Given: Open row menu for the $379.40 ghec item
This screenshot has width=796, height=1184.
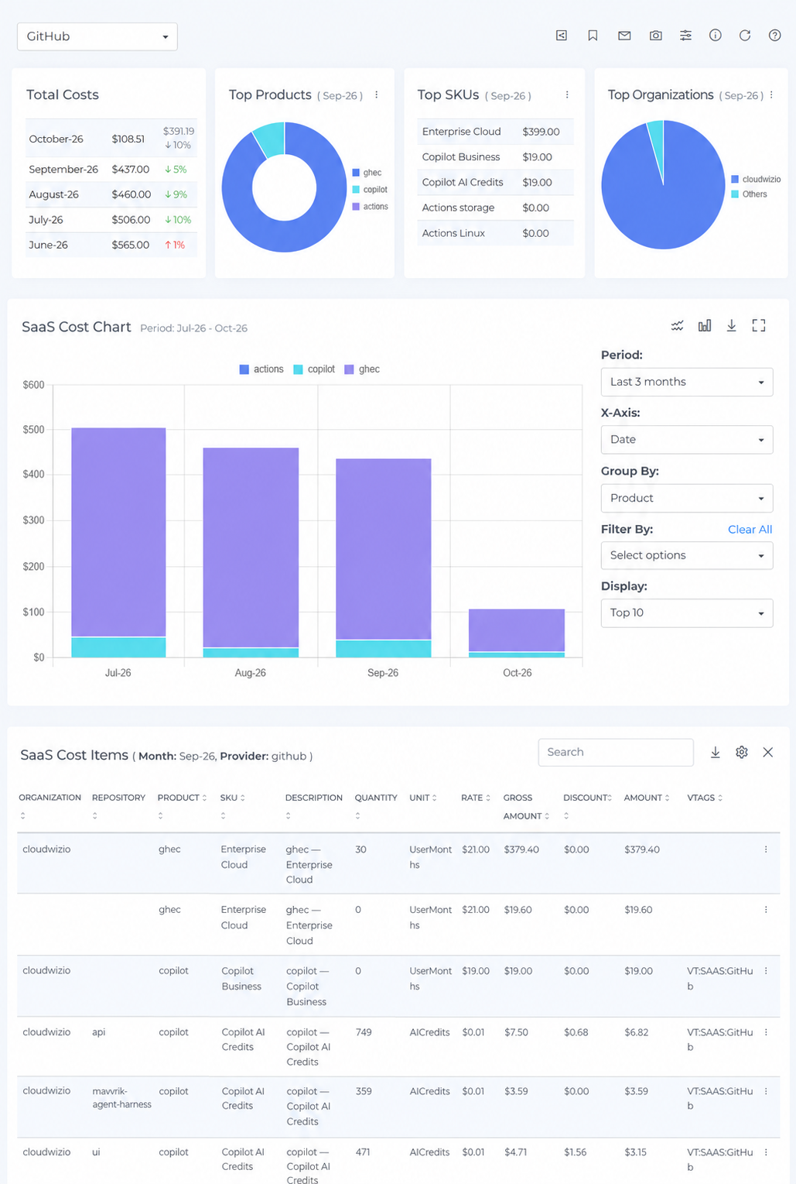Looking at the screenshot, I should [x=766, y=849].
